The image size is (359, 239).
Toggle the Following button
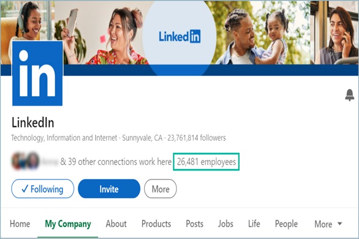pyautogui.click(x=43, y=189)
